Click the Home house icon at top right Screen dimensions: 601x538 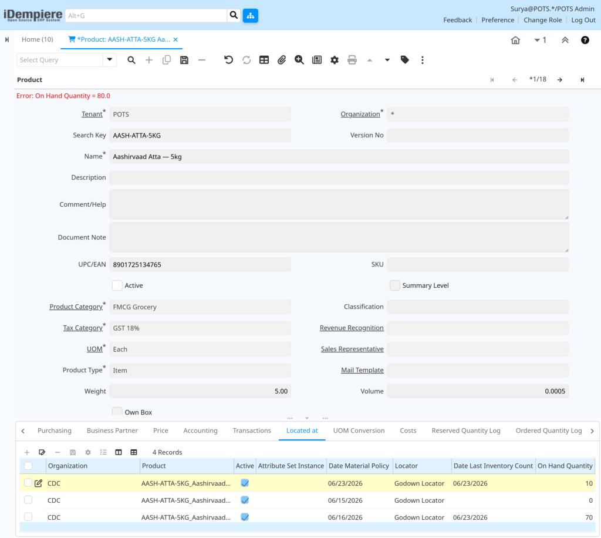pyautogui.click(x=515, y=40)
